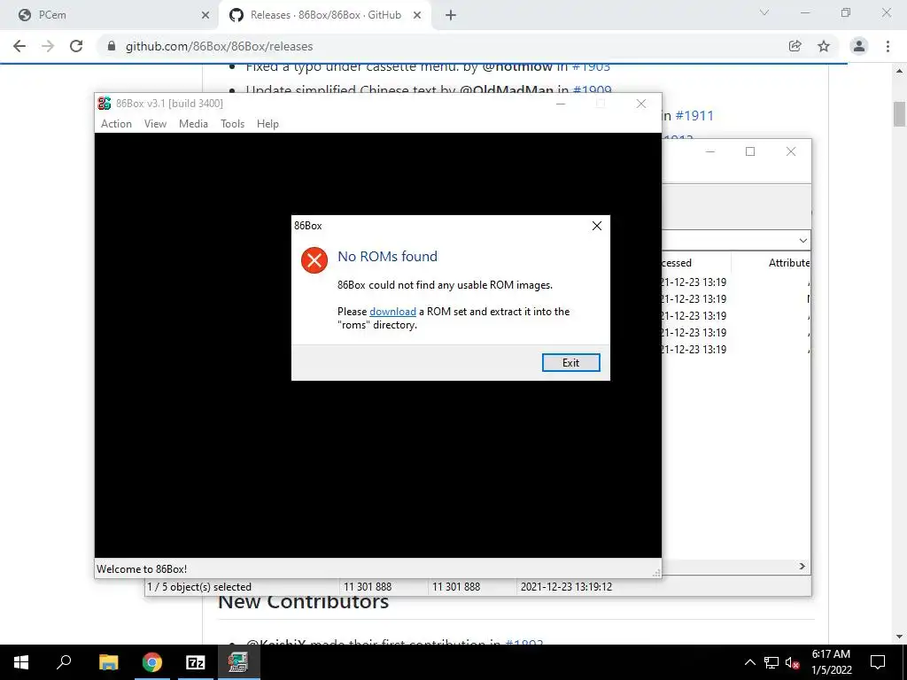The width and height of the screenshot is (907, 680).
Task: Click '1 / 5 object(s) selected' status text
Action: click(199, 587)
